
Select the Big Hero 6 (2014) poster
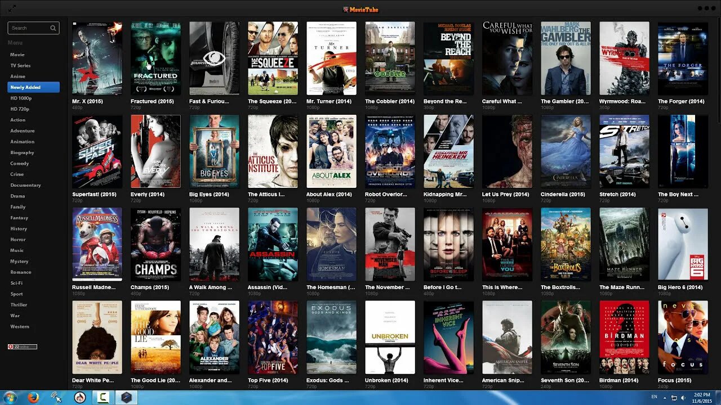point(683,244)
